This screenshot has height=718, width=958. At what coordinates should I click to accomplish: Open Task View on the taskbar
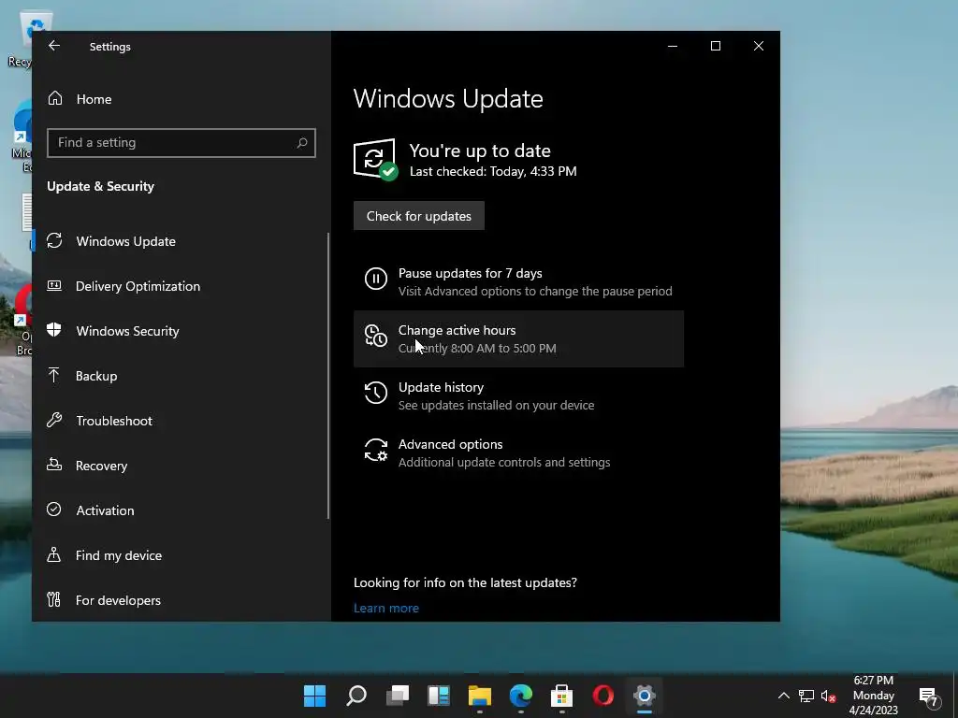398,696
